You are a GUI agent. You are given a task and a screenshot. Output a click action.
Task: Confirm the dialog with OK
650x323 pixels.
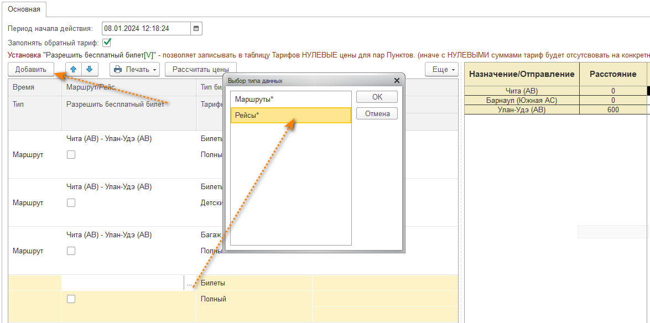[x=377, y=97]
